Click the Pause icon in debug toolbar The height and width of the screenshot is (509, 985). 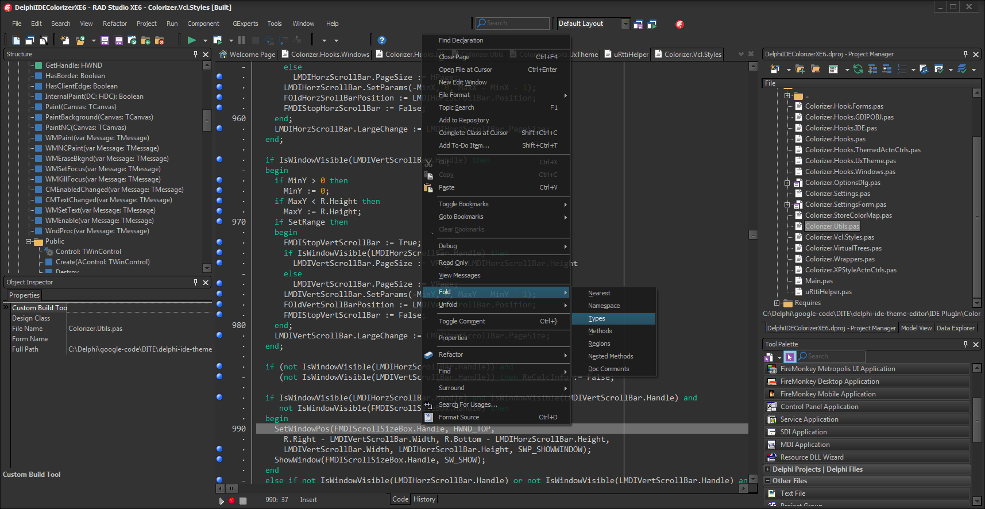click(x=241, y=40)
